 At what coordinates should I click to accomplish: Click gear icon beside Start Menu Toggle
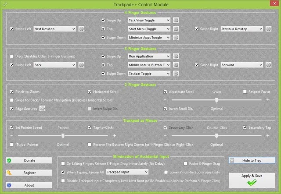[x=176, y=29]
